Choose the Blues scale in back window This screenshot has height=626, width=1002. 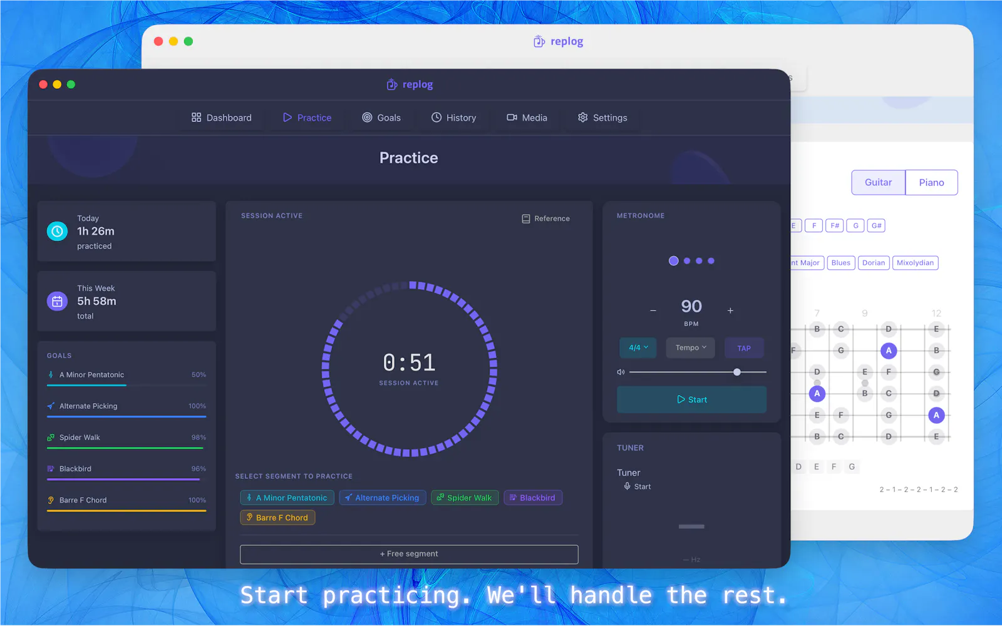pos(840,263)
